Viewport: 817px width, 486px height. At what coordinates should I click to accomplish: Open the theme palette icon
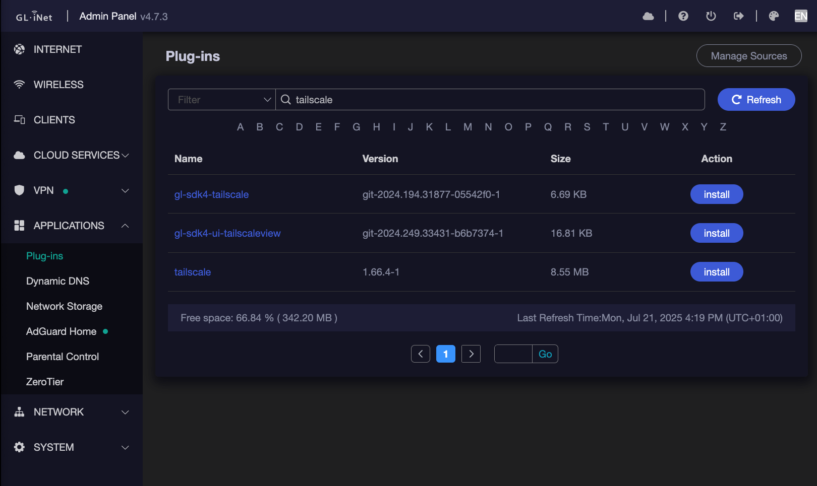point(774,16)
